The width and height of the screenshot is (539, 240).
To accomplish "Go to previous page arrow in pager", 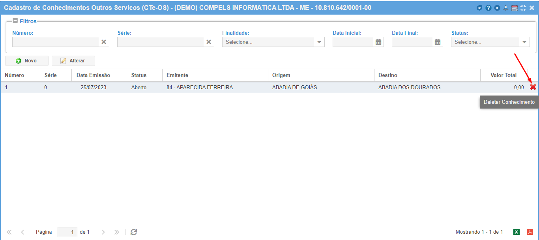I will tap(22, 232).
